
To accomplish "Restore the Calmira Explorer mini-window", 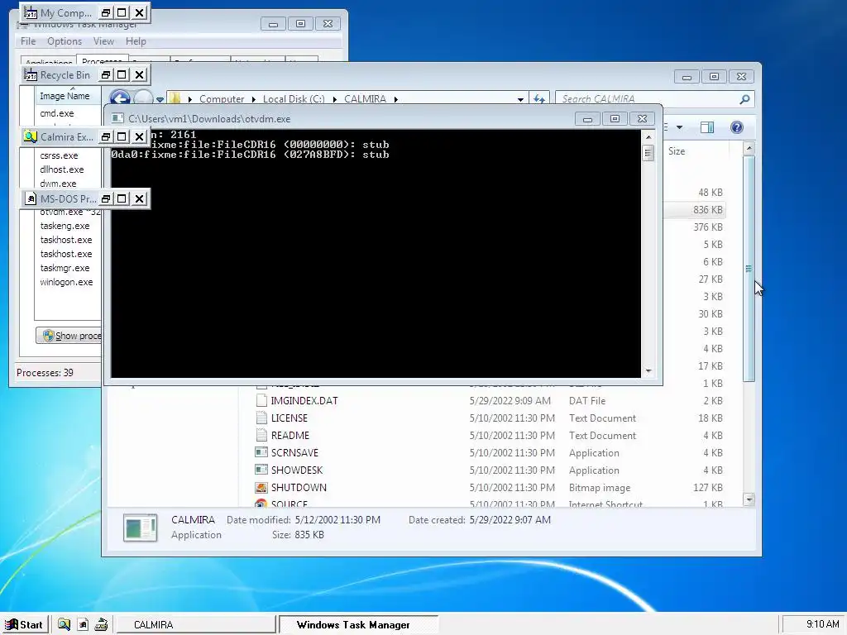I will pos(106,136).
